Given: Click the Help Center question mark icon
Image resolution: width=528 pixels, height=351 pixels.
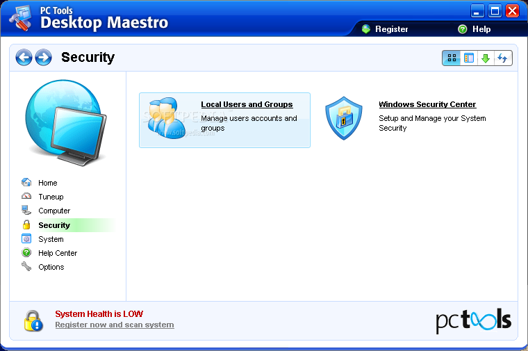Looking at the screenshot, I should 26,252.
